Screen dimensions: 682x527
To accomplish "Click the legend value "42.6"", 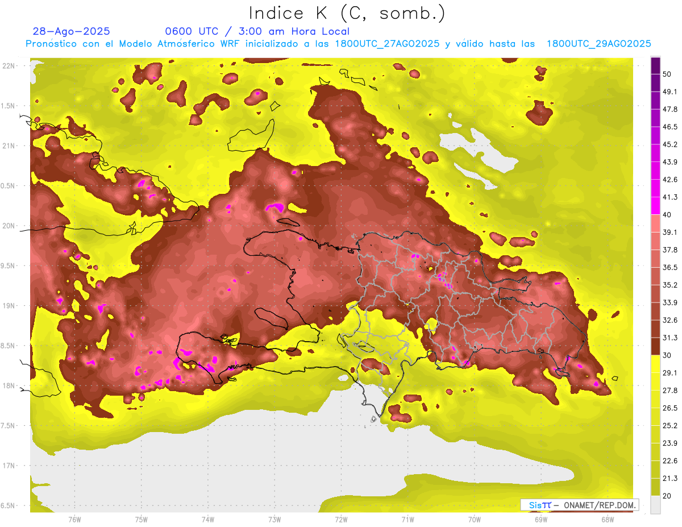I will [670, 180].
